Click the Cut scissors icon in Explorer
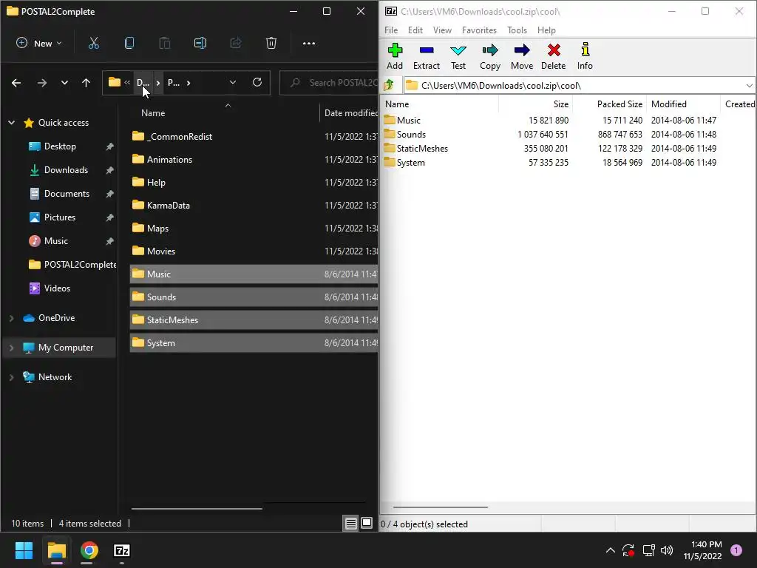The width and height of the screenshot is (757, 568). 94,43
